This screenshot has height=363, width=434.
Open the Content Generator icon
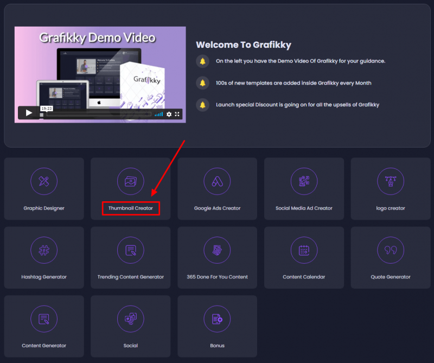click(44, 319)
